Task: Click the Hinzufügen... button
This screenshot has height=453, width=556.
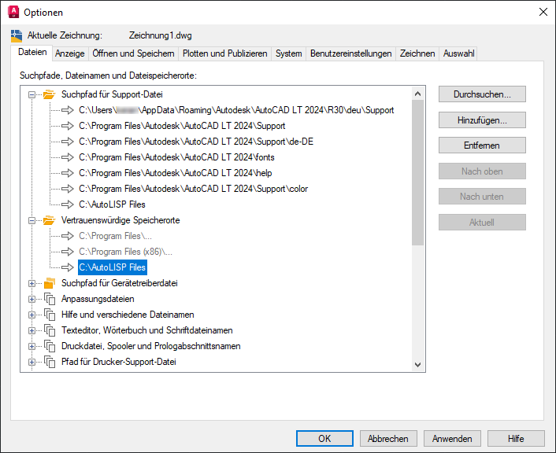Action: (482, 120)
